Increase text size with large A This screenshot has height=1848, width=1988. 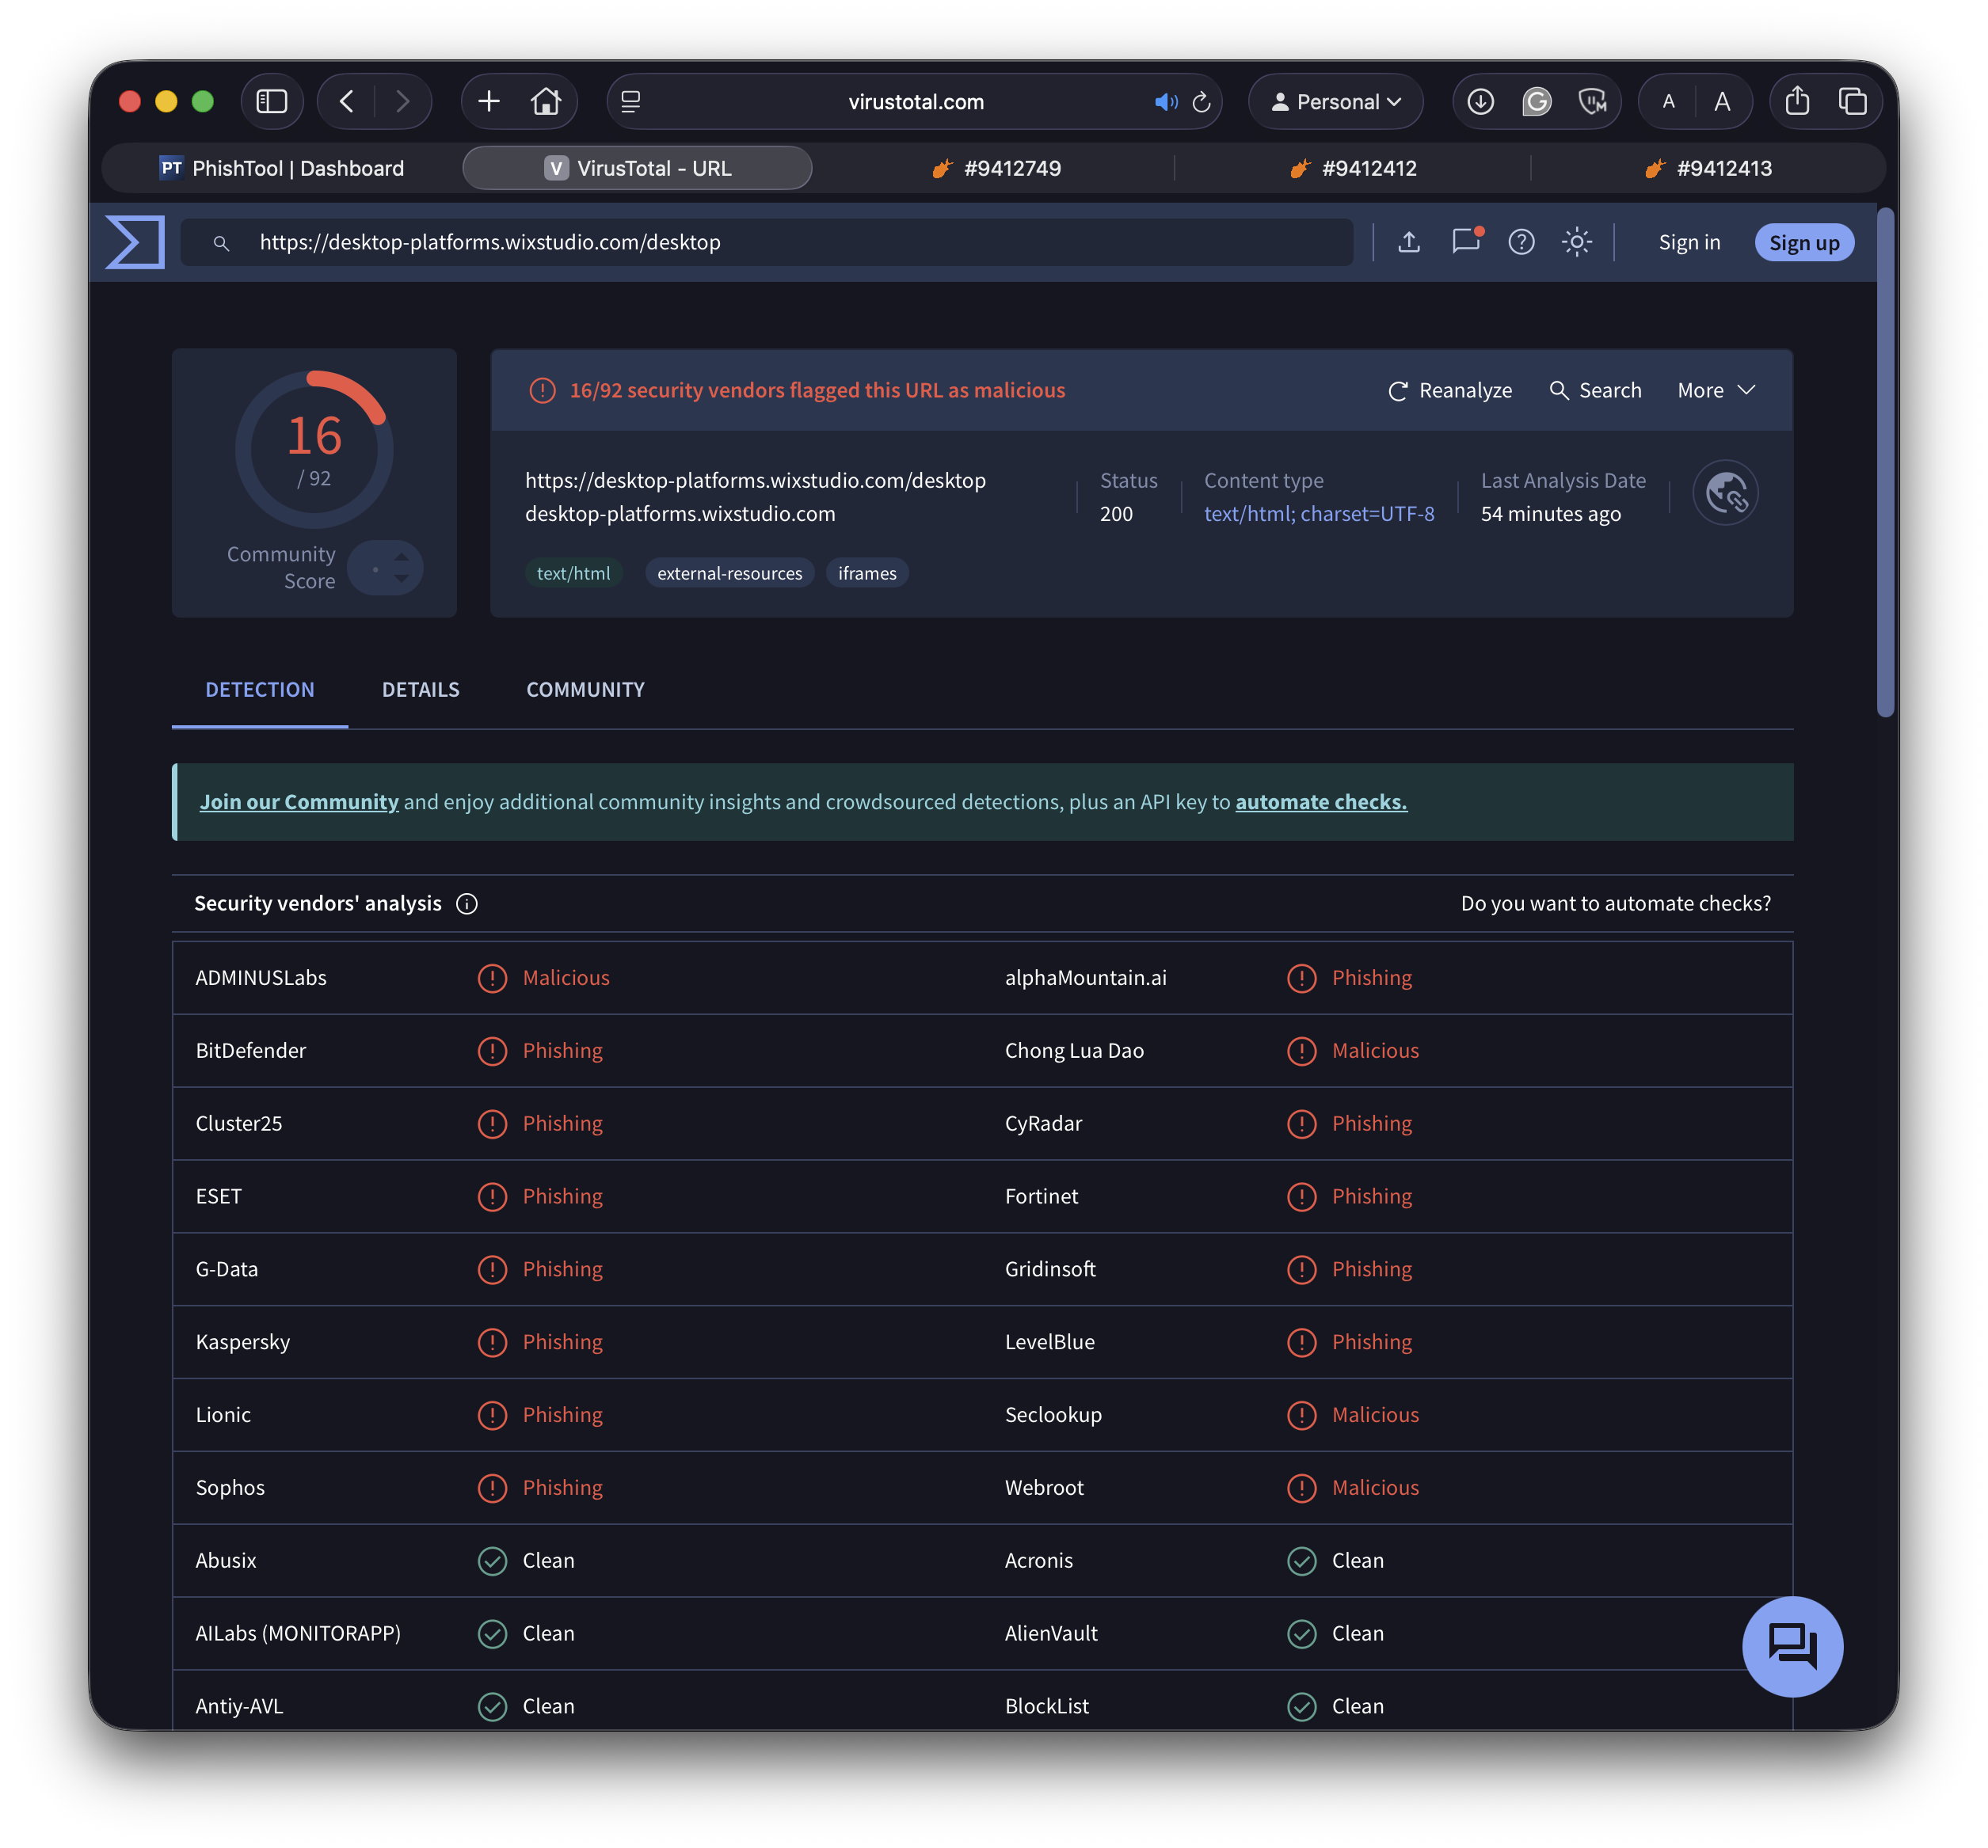click(1722, 102)
